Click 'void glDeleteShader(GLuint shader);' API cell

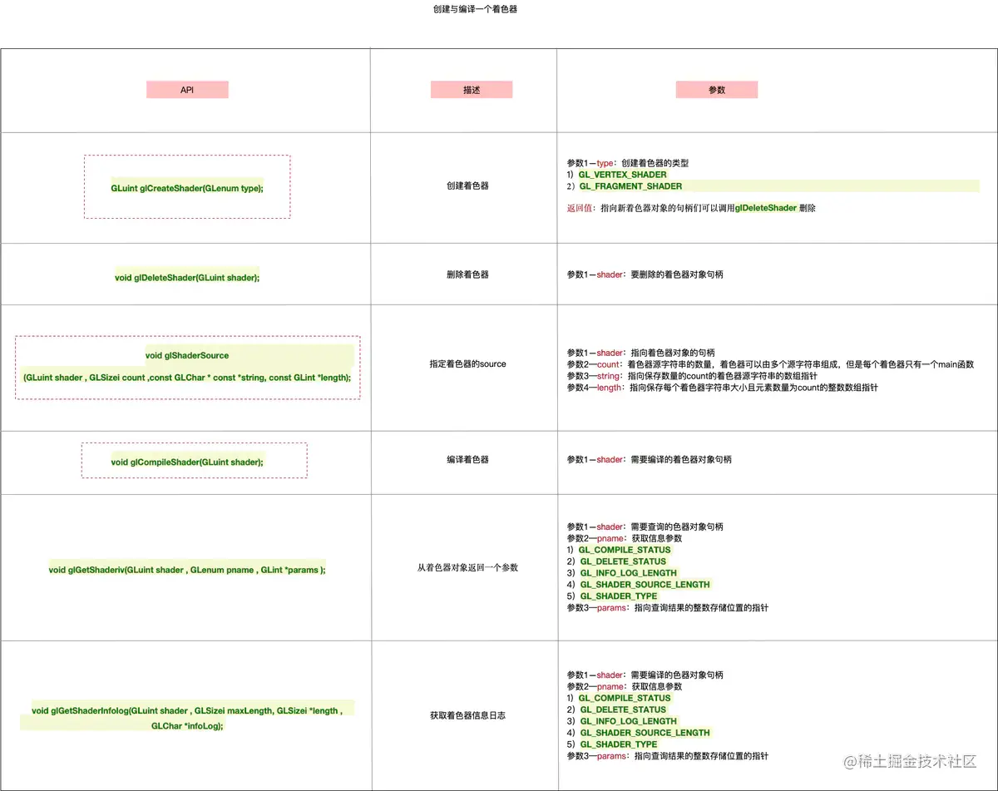(187, 277)
